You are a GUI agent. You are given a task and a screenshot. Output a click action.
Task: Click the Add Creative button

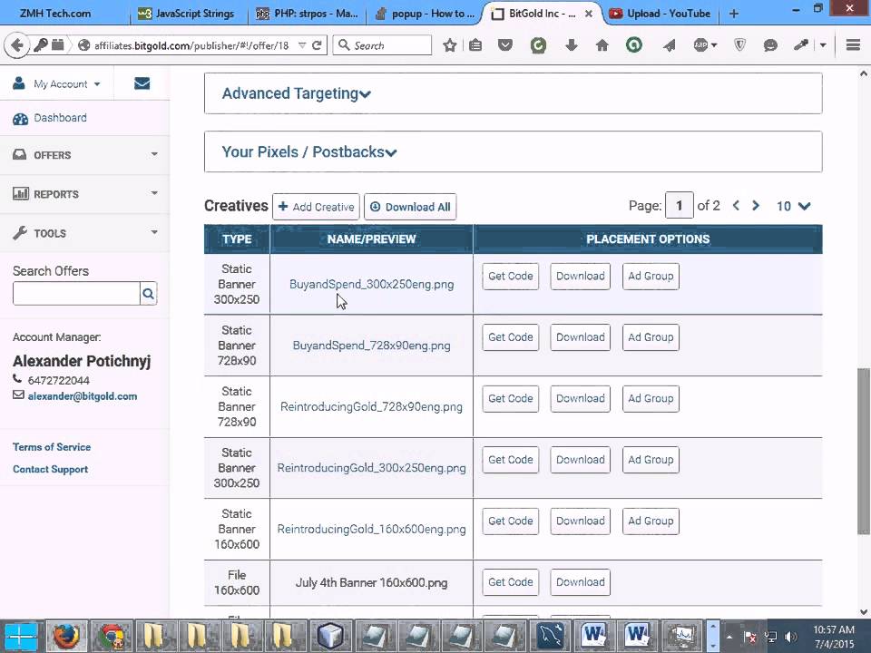click(x=316, y=207)
